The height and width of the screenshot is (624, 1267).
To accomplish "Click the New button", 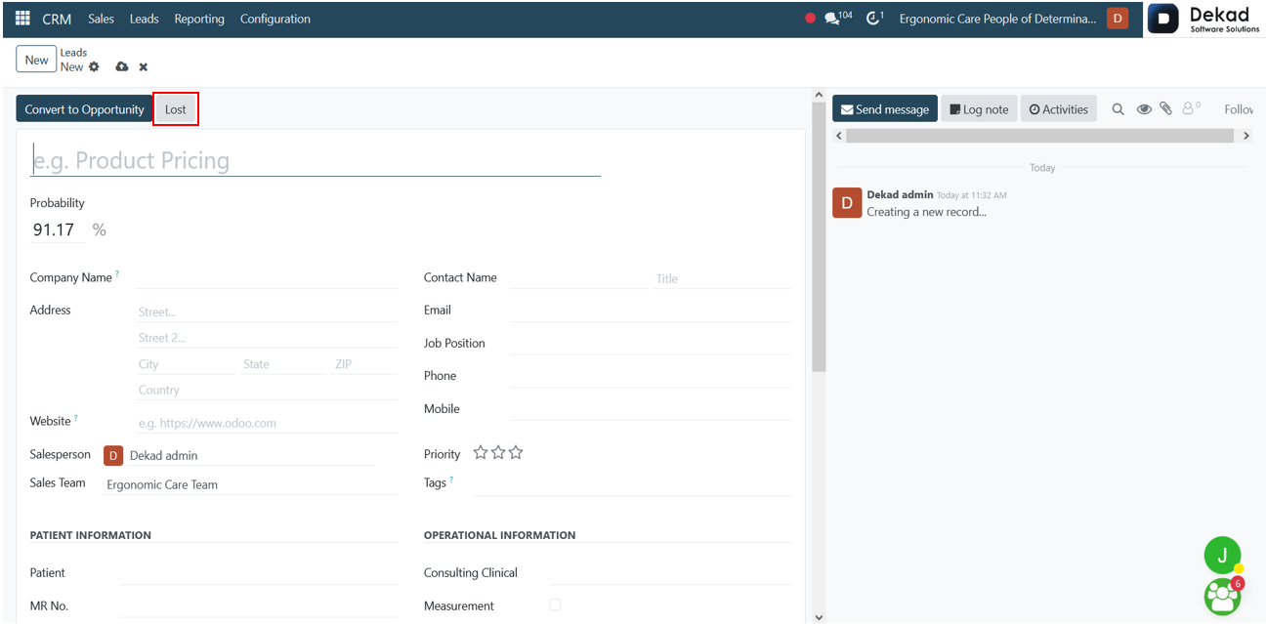I will click(36, 60).
